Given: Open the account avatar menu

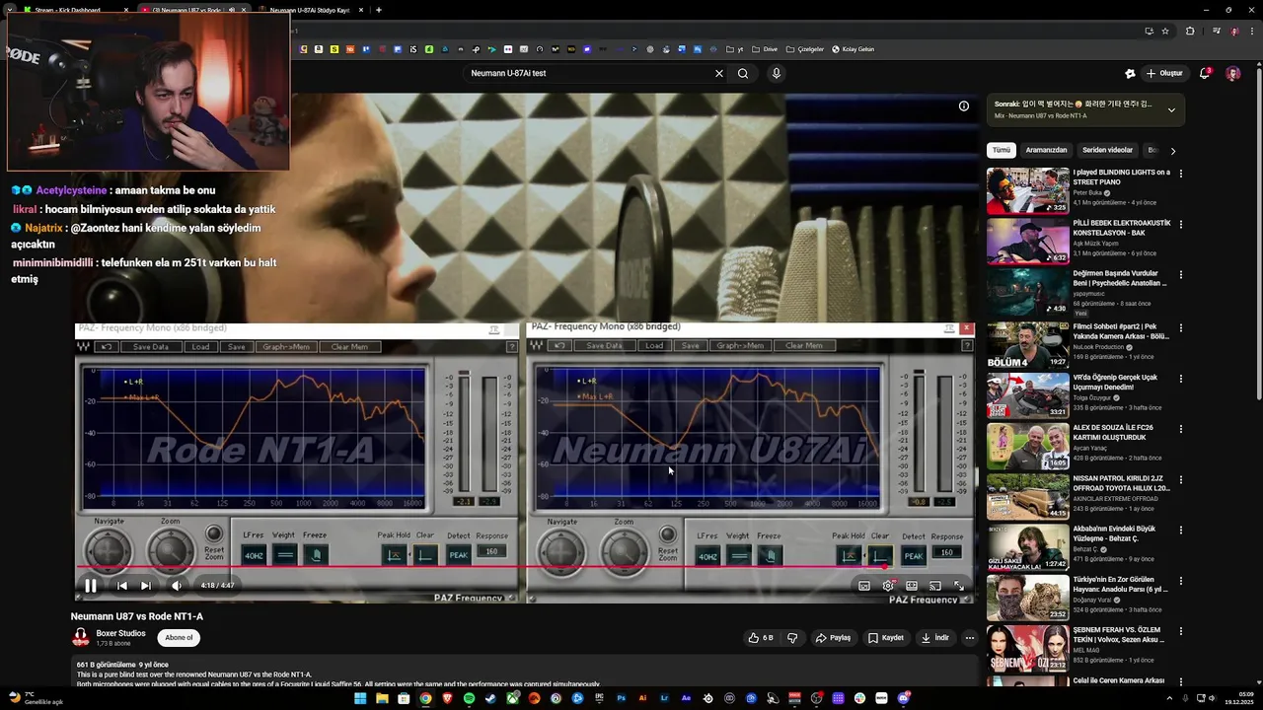Looking at the screenshot, I should point(1232,73).
